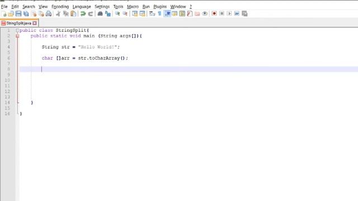This screenshot has height=201, width=358.
Task: Save the currently recorded macro icon
Action: pos(244,13)
